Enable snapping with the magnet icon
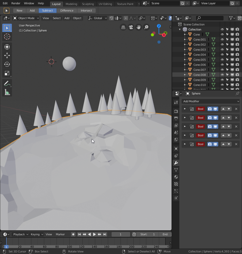This screenshot has height=254, width=242. point(111,18)
